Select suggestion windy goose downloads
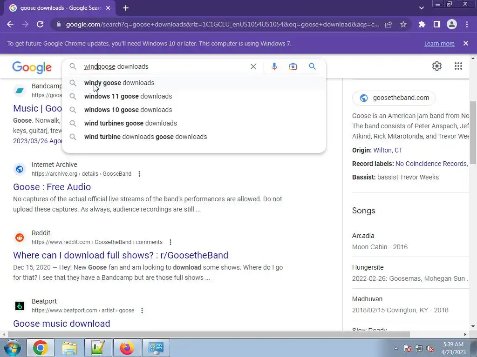Viewport: 477px width, 357px height. click(x=194, y=83)
